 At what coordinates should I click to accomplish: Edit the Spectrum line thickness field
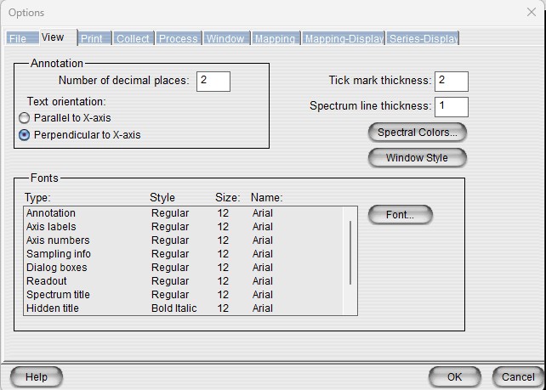(451, 106)
